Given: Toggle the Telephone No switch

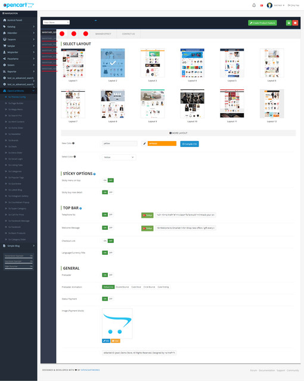Looking at the screenshot, I should 108,214.
